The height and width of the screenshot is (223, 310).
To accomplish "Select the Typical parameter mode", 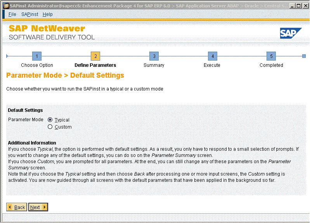I will click(50, 120).
